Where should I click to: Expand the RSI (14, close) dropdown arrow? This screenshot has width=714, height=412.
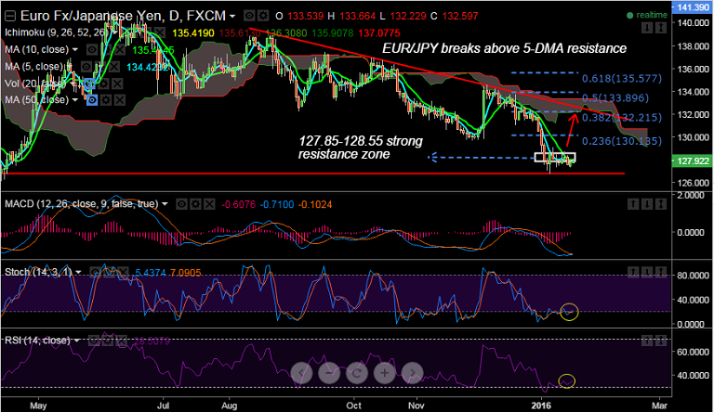tap(76, 341)
